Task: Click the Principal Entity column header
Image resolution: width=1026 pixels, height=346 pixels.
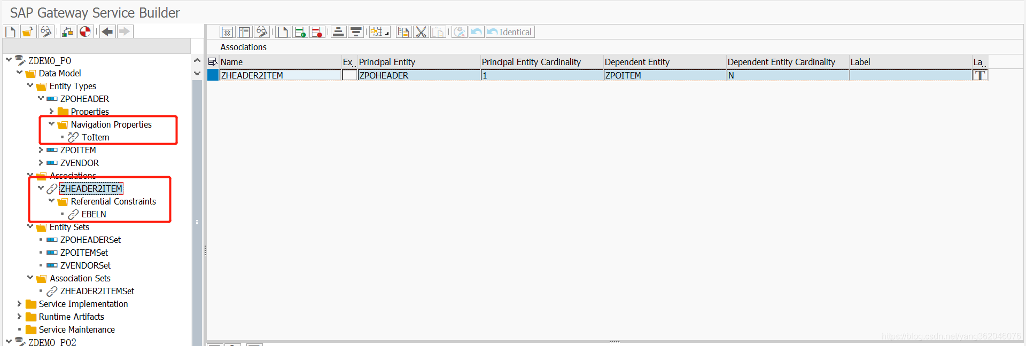Action: pyautogui.click(x=419, y=62)
